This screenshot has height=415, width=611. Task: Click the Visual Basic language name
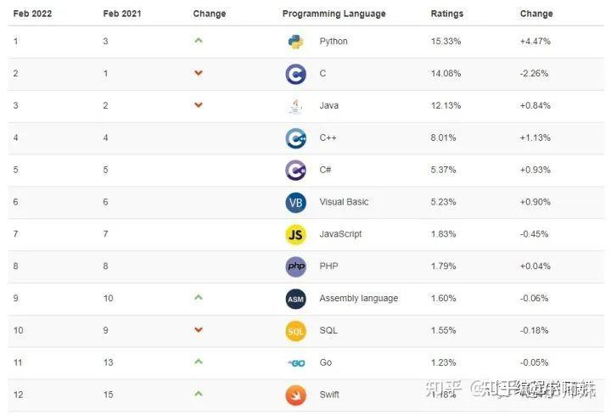344,202
